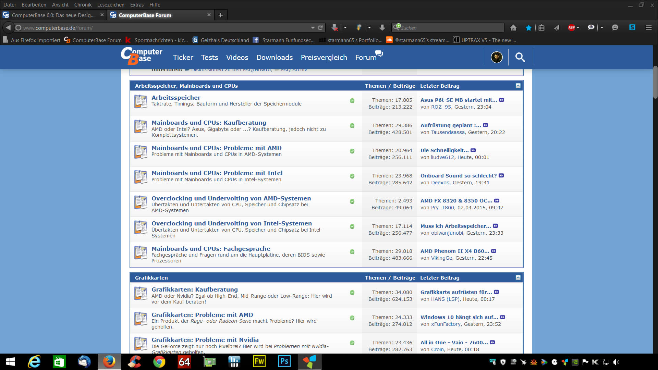658x370 pixels.
Task: Open Mainboards und CPUs: Kaufberatung forum
Action: coord(209,123)
